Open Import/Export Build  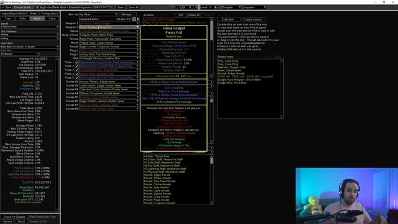point(14,14)
